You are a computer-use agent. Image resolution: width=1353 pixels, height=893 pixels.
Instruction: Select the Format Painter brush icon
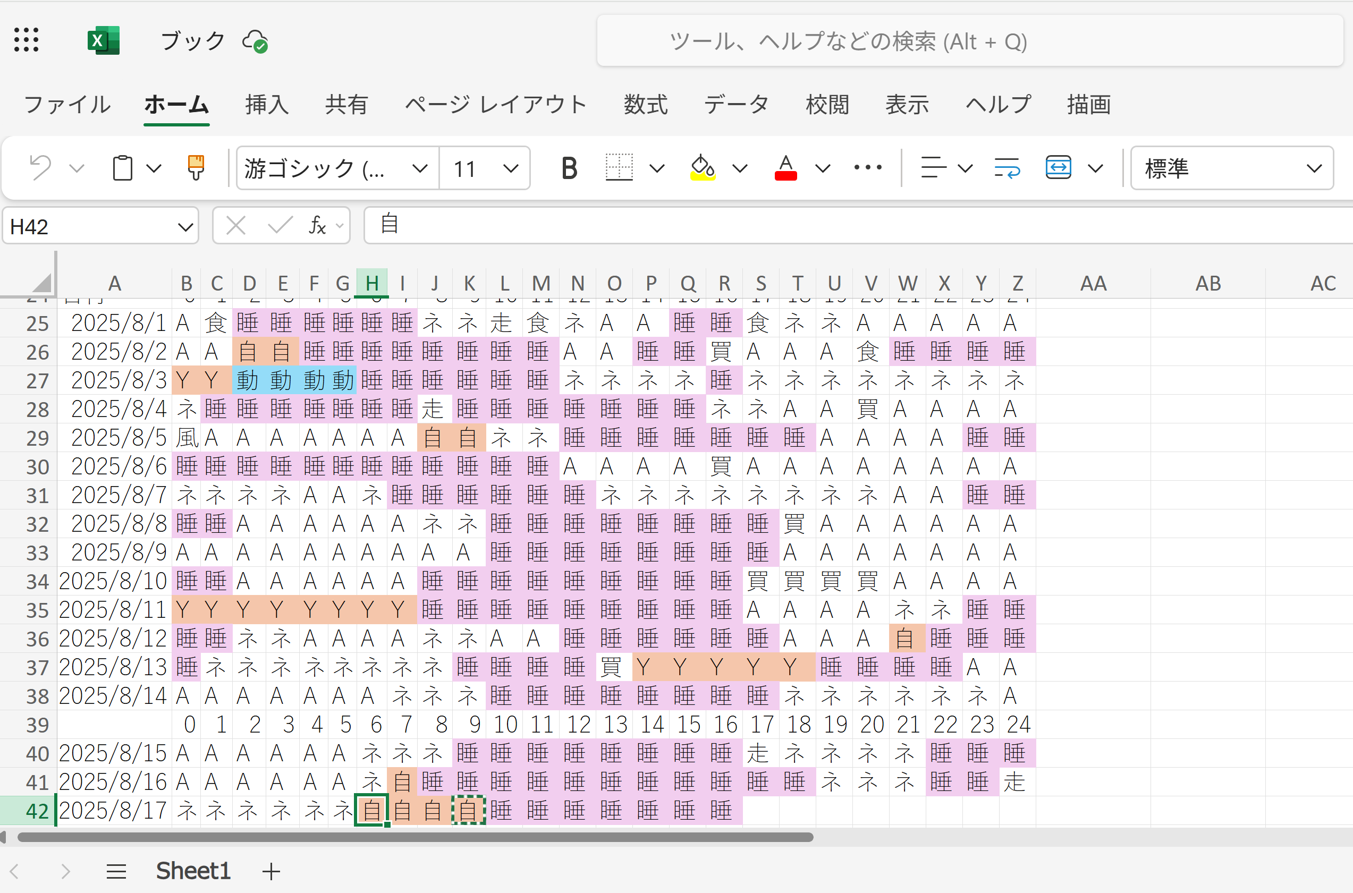(196, 168)
